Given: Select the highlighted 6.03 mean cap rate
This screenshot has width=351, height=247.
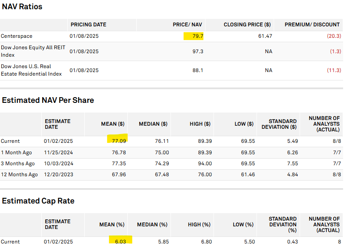Looking at the screenshot, I should tap(119, 242).
